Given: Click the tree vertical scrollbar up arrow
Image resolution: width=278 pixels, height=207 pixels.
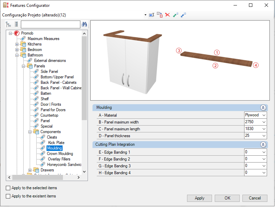Looking at the screenshot, I should click(84, 34).
